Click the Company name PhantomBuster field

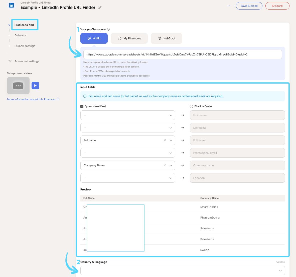237,165
